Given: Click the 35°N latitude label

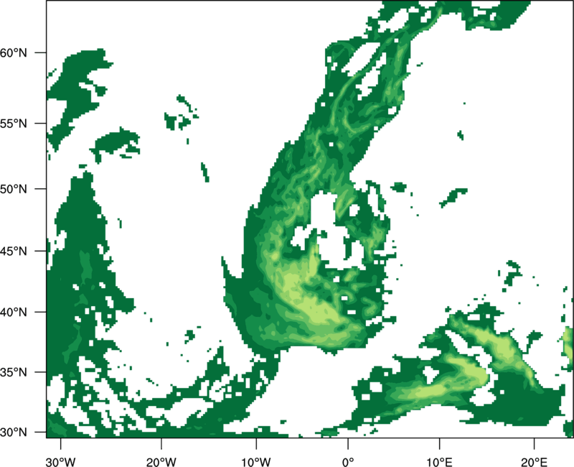Looking at the screenshot, I should click(14, 372).
